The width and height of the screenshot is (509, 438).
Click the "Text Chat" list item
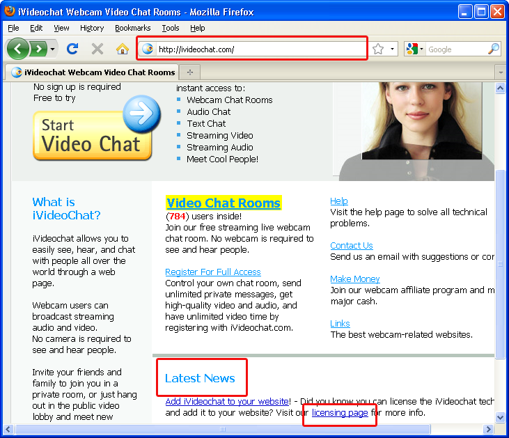click(206, 124)
